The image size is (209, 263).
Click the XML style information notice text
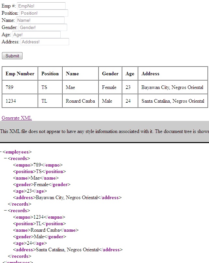(104, 131)
